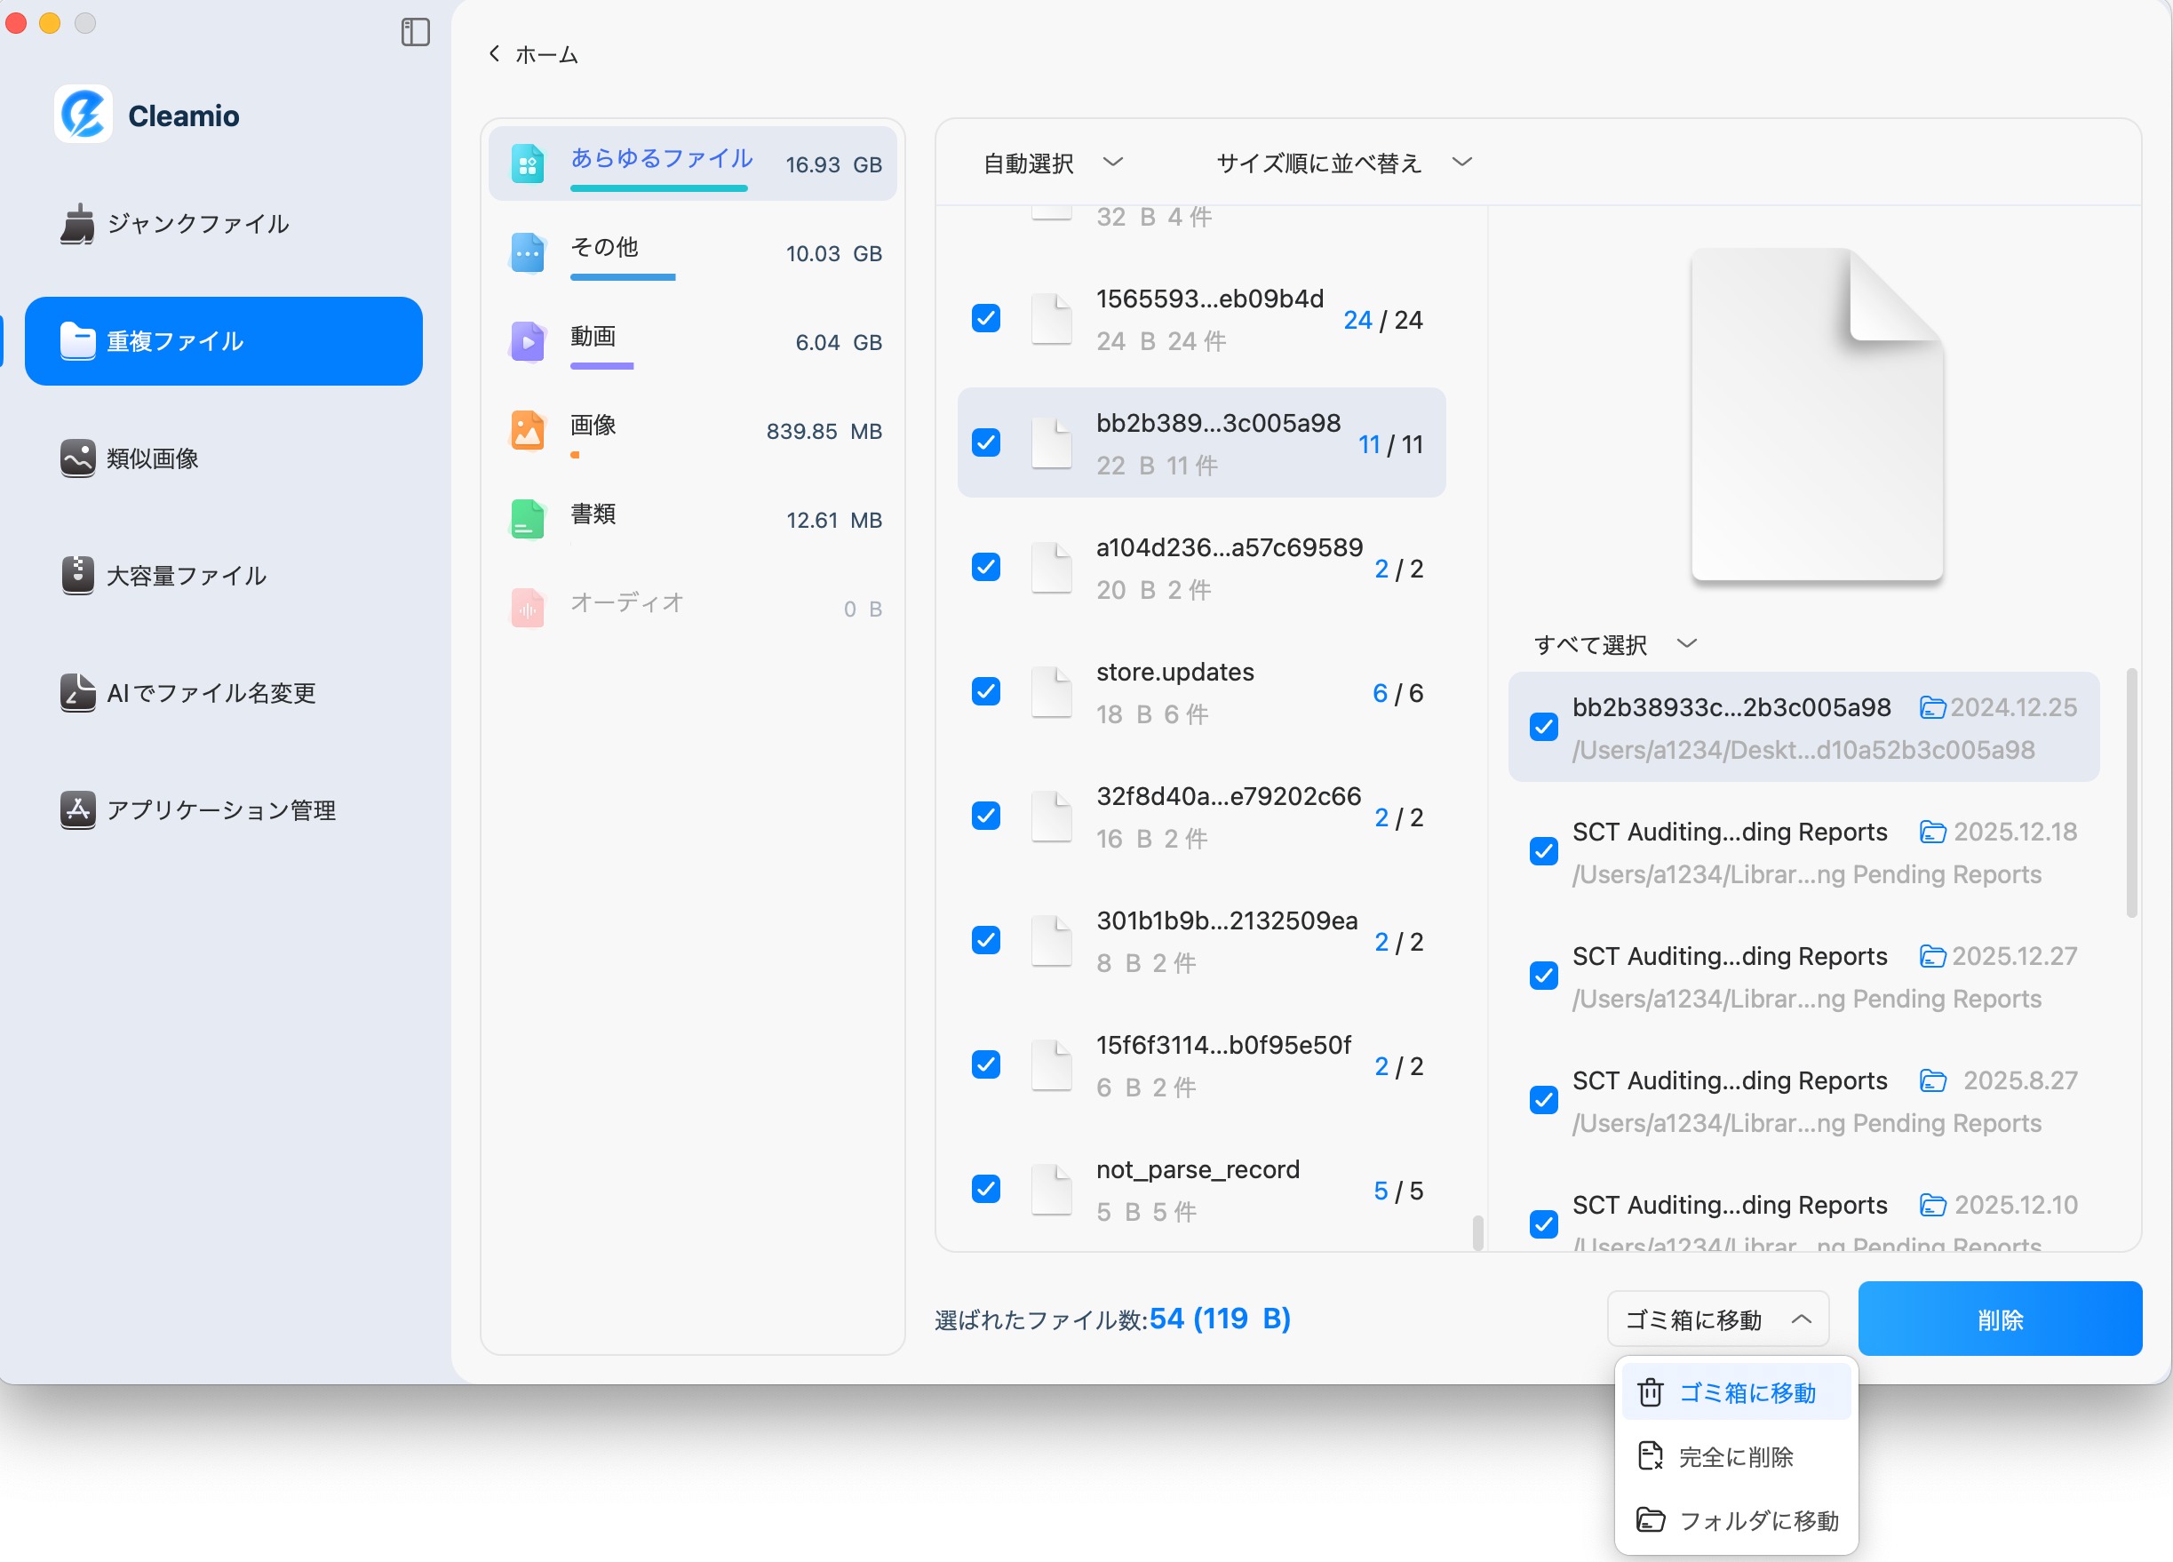Open アプリケーション管理 sidebar icon
The width and height of the screenshot is (2173, 1562).
coord(77,809)
